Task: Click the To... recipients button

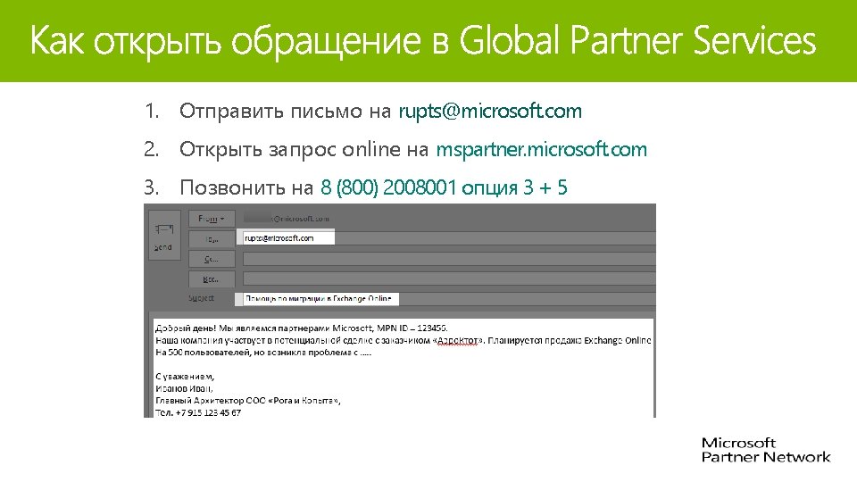Action: [212, 239]
